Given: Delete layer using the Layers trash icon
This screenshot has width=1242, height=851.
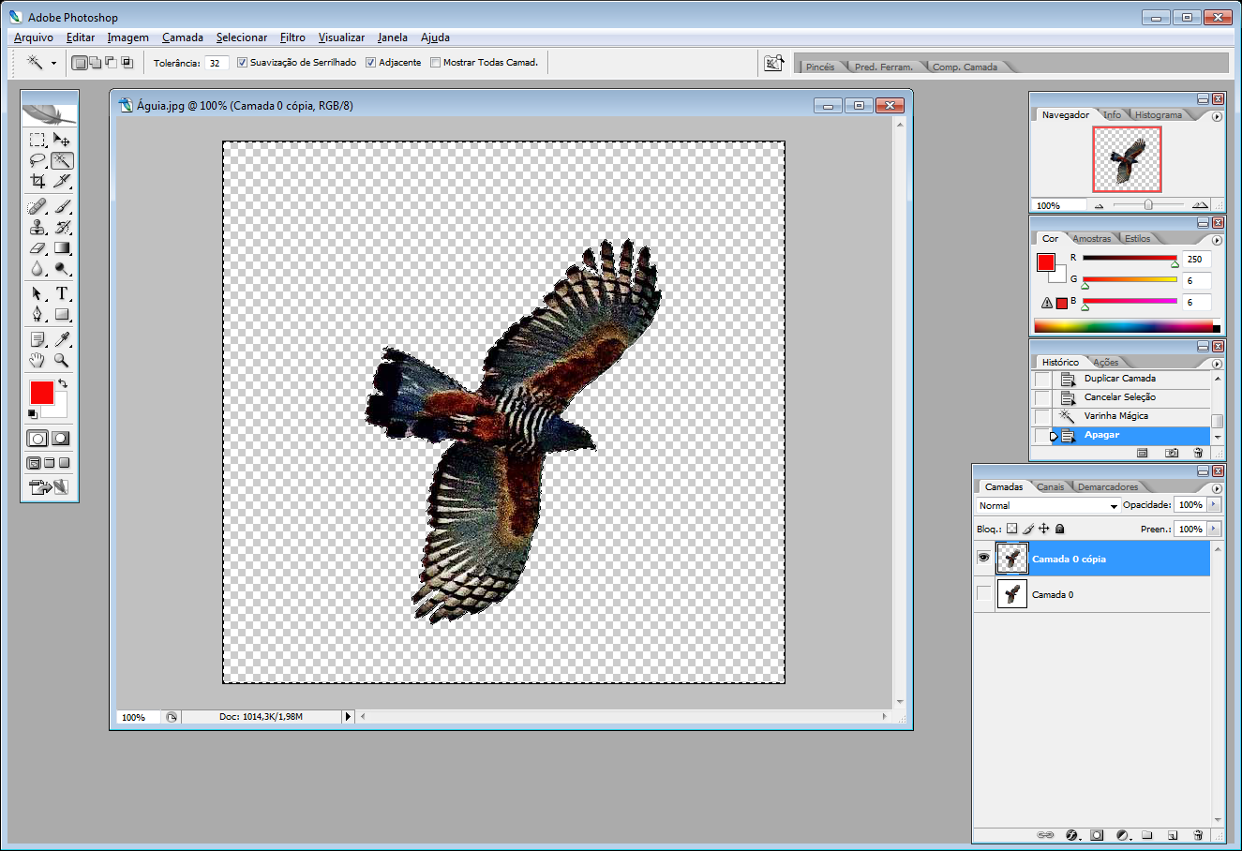Looking at the screenshot, I should (x=1198, y=835).
